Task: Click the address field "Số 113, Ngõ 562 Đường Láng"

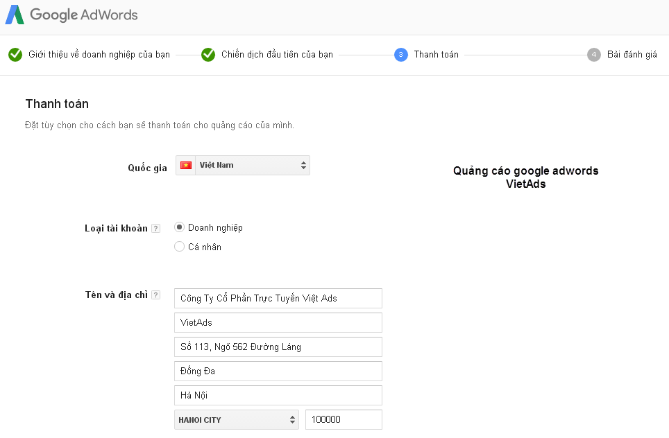Action: (x=278, y=347)
